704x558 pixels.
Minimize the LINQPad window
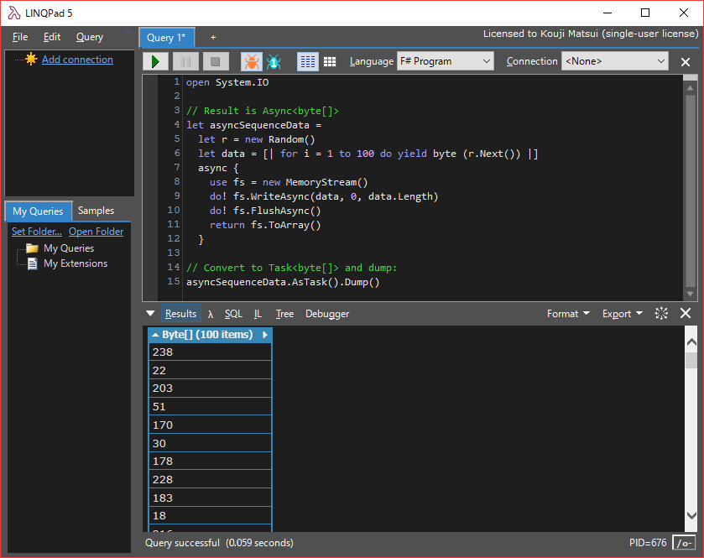coord(608,13)
